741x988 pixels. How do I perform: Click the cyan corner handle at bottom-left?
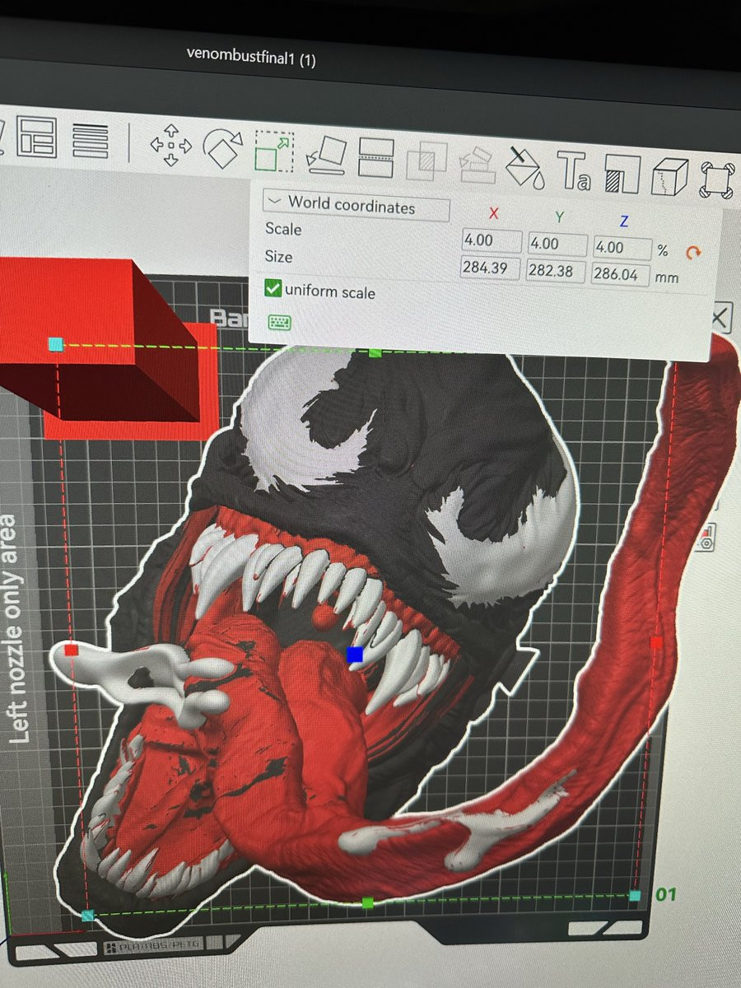88,916
